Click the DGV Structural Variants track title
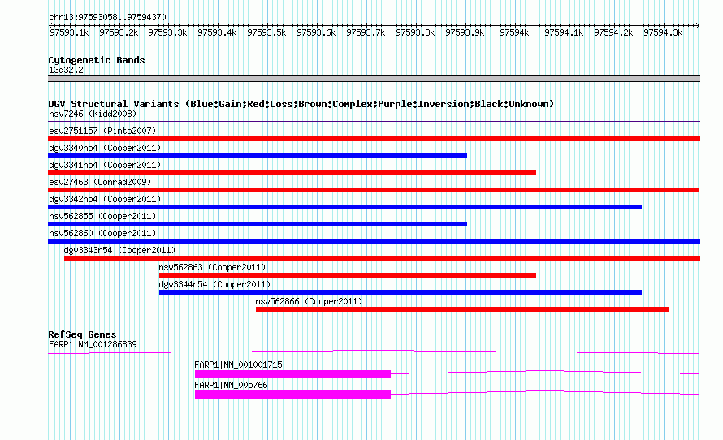Viewport: 723px width, 440px height. pyautogui.click(x=301, y=104)
